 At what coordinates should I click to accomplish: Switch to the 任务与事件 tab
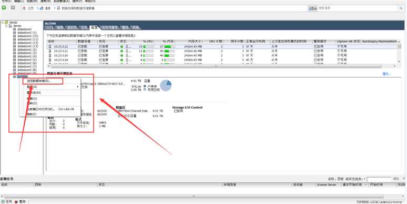[x=109, y=27]
